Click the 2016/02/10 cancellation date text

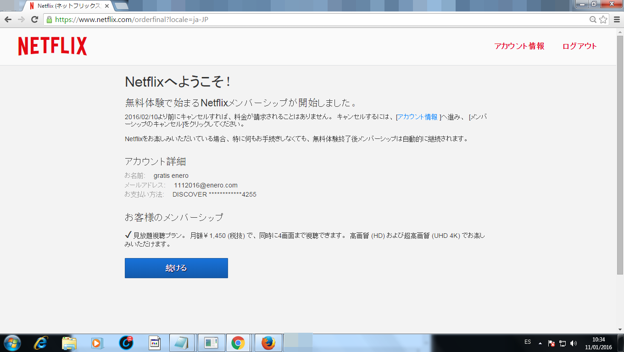tap(140, 117)
